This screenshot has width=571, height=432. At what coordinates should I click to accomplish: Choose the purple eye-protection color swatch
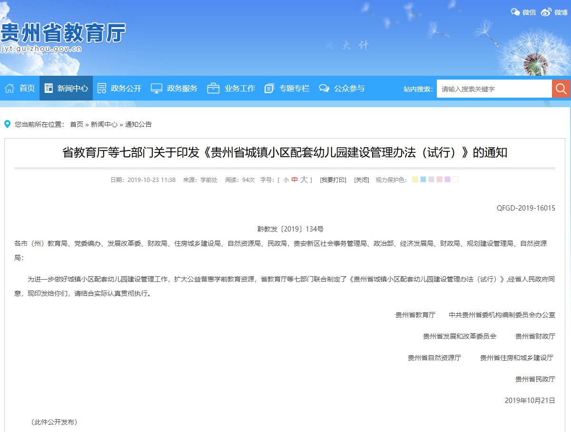[447, 180]
